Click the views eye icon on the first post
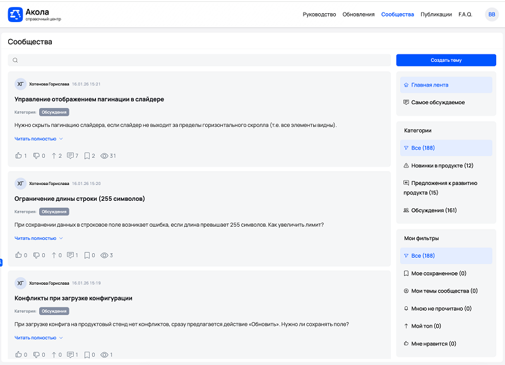Image resolution: width=505 pixels, height=365 pixels. (x=103, y=155)
